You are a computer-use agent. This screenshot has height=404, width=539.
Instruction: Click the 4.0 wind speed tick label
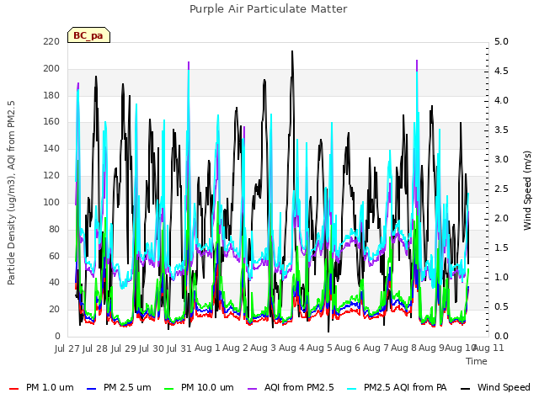click(x=501, y=101)
